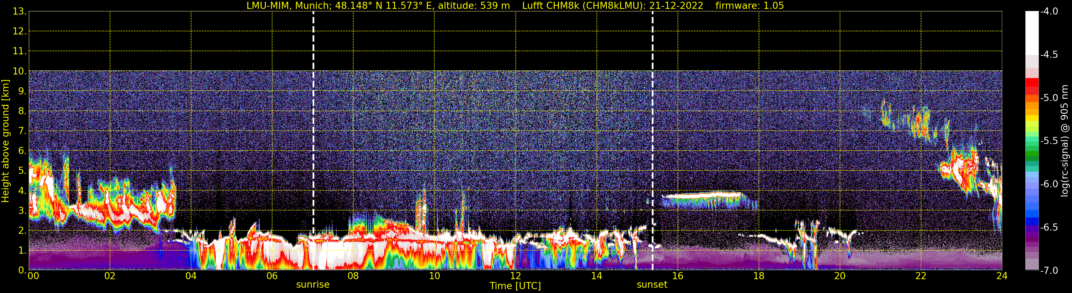
Task: Click the "1." height-axis tick label
Action: (22, 251)
